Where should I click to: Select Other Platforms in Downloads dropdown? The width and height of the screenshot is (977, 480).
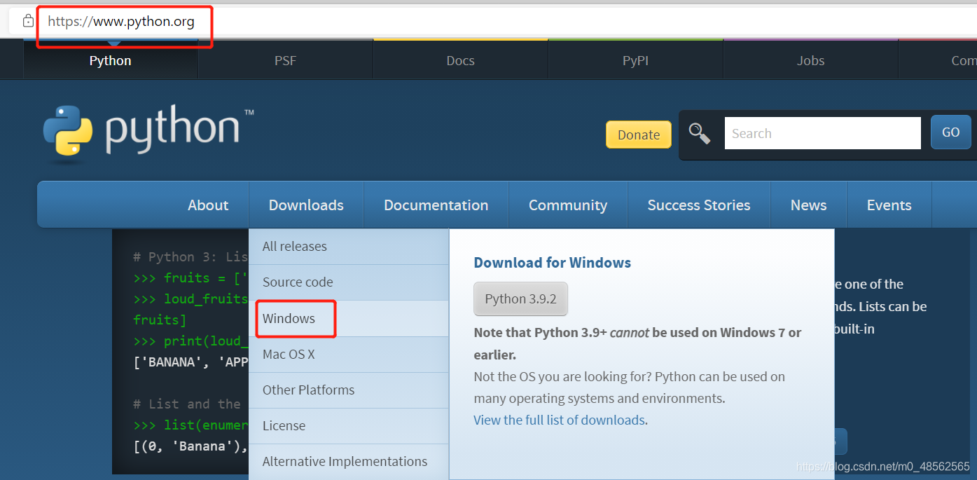point(349,390)
